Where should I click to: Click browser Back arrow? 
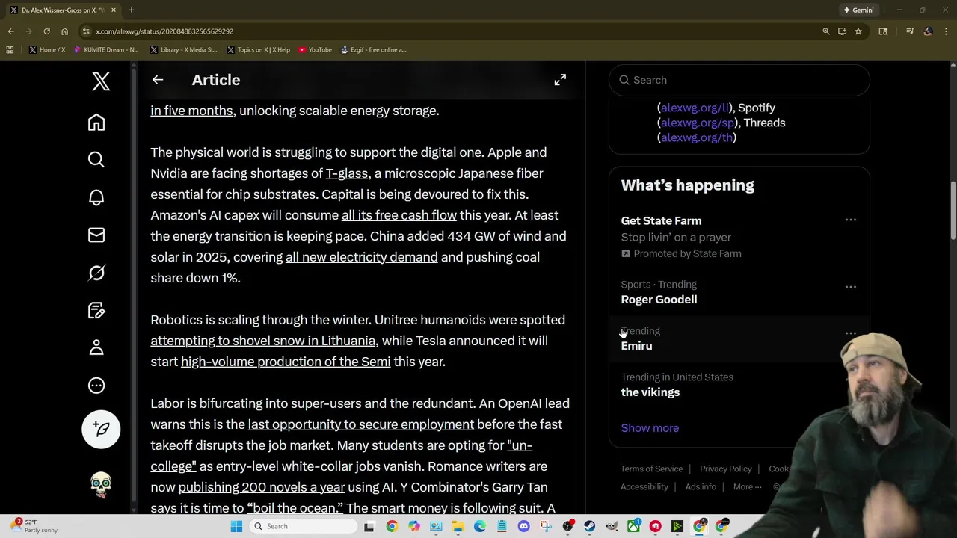[10, 31]
